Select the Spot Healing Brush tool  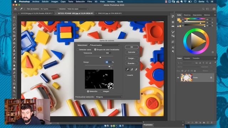(14, 43)
